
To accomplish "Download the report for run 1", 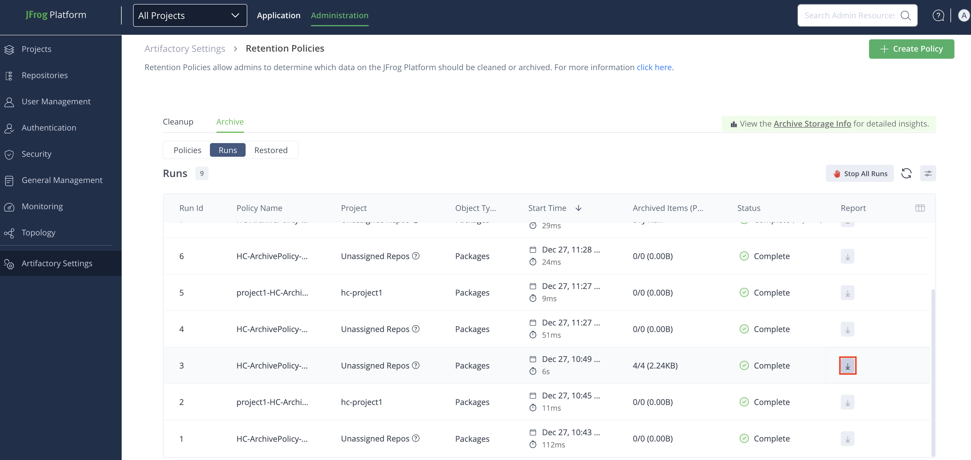I will [x=847, y=439].
